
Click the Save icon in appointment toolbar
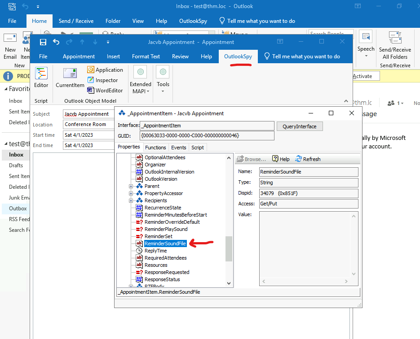coord(43,42)
